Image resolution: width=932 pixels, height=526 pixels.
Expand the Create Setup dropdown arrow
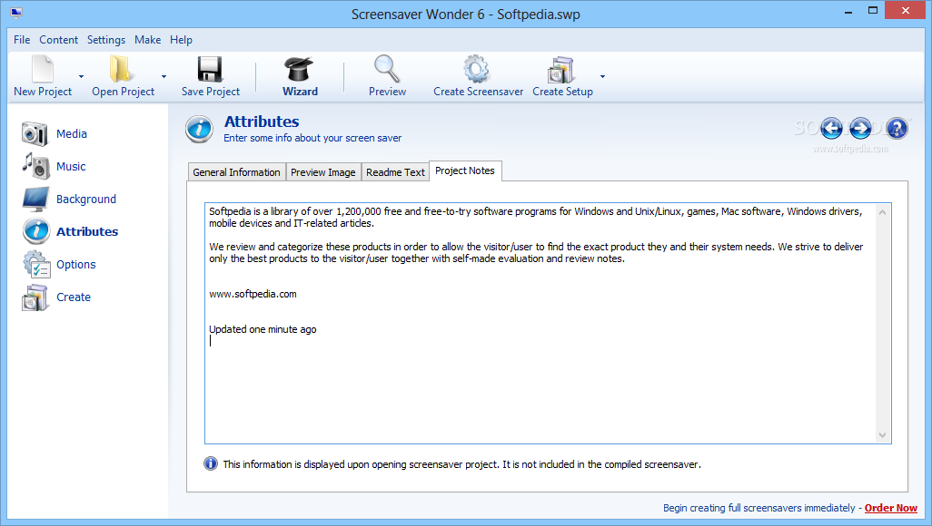(602, 76)
